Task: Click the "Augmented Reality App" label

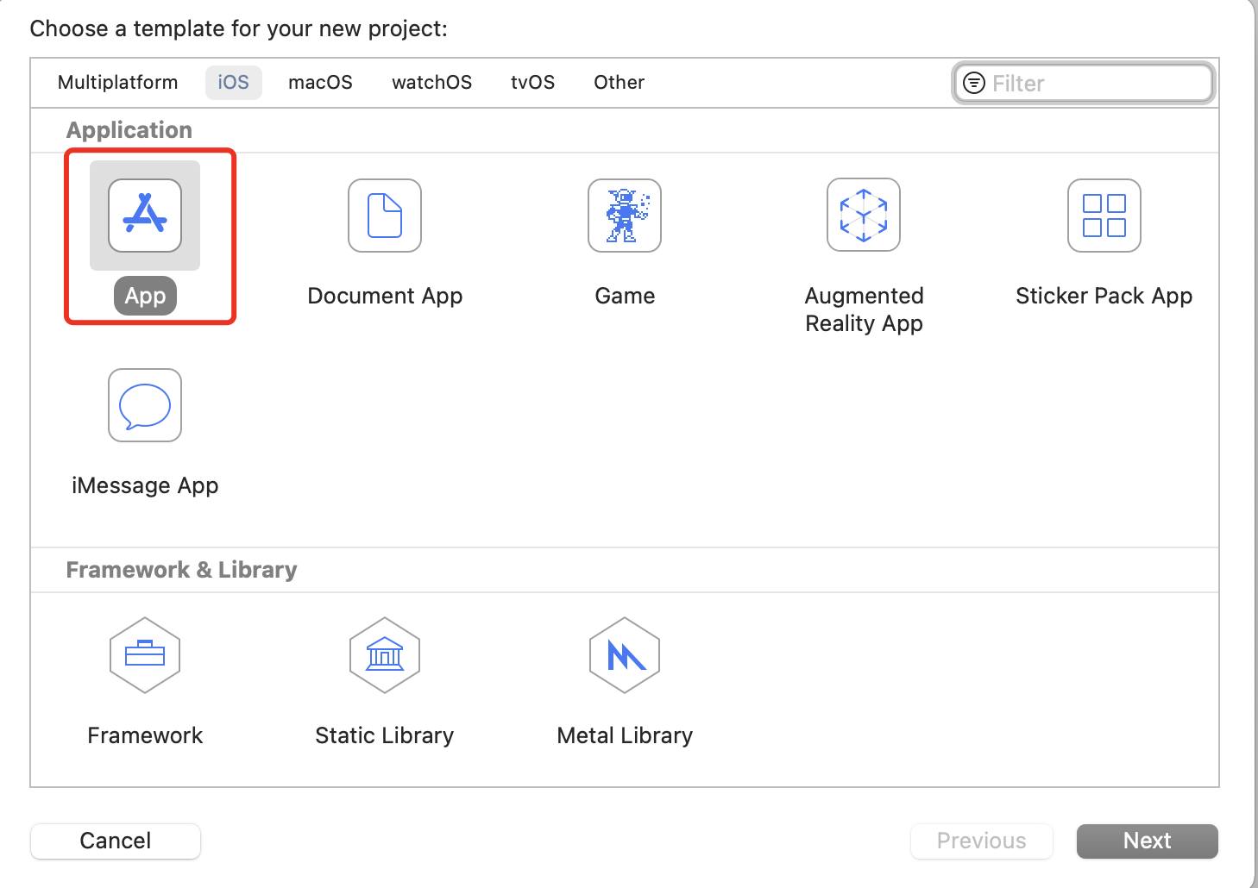Action: (864, 310)
